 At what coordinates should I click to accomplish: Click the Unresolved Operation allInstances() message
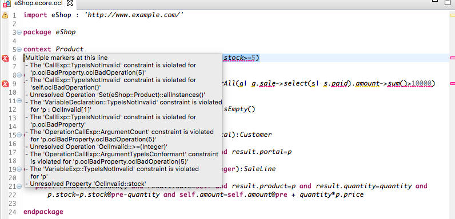point(118,95)
